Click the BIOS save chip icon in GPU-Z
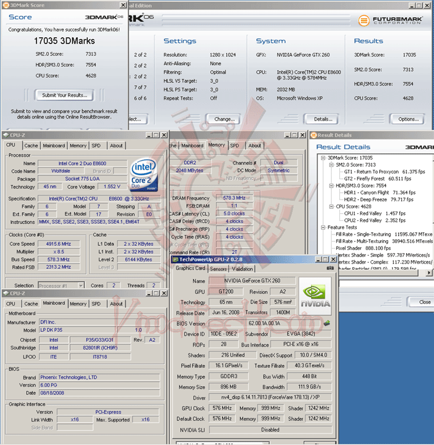 tap(327, 323)
